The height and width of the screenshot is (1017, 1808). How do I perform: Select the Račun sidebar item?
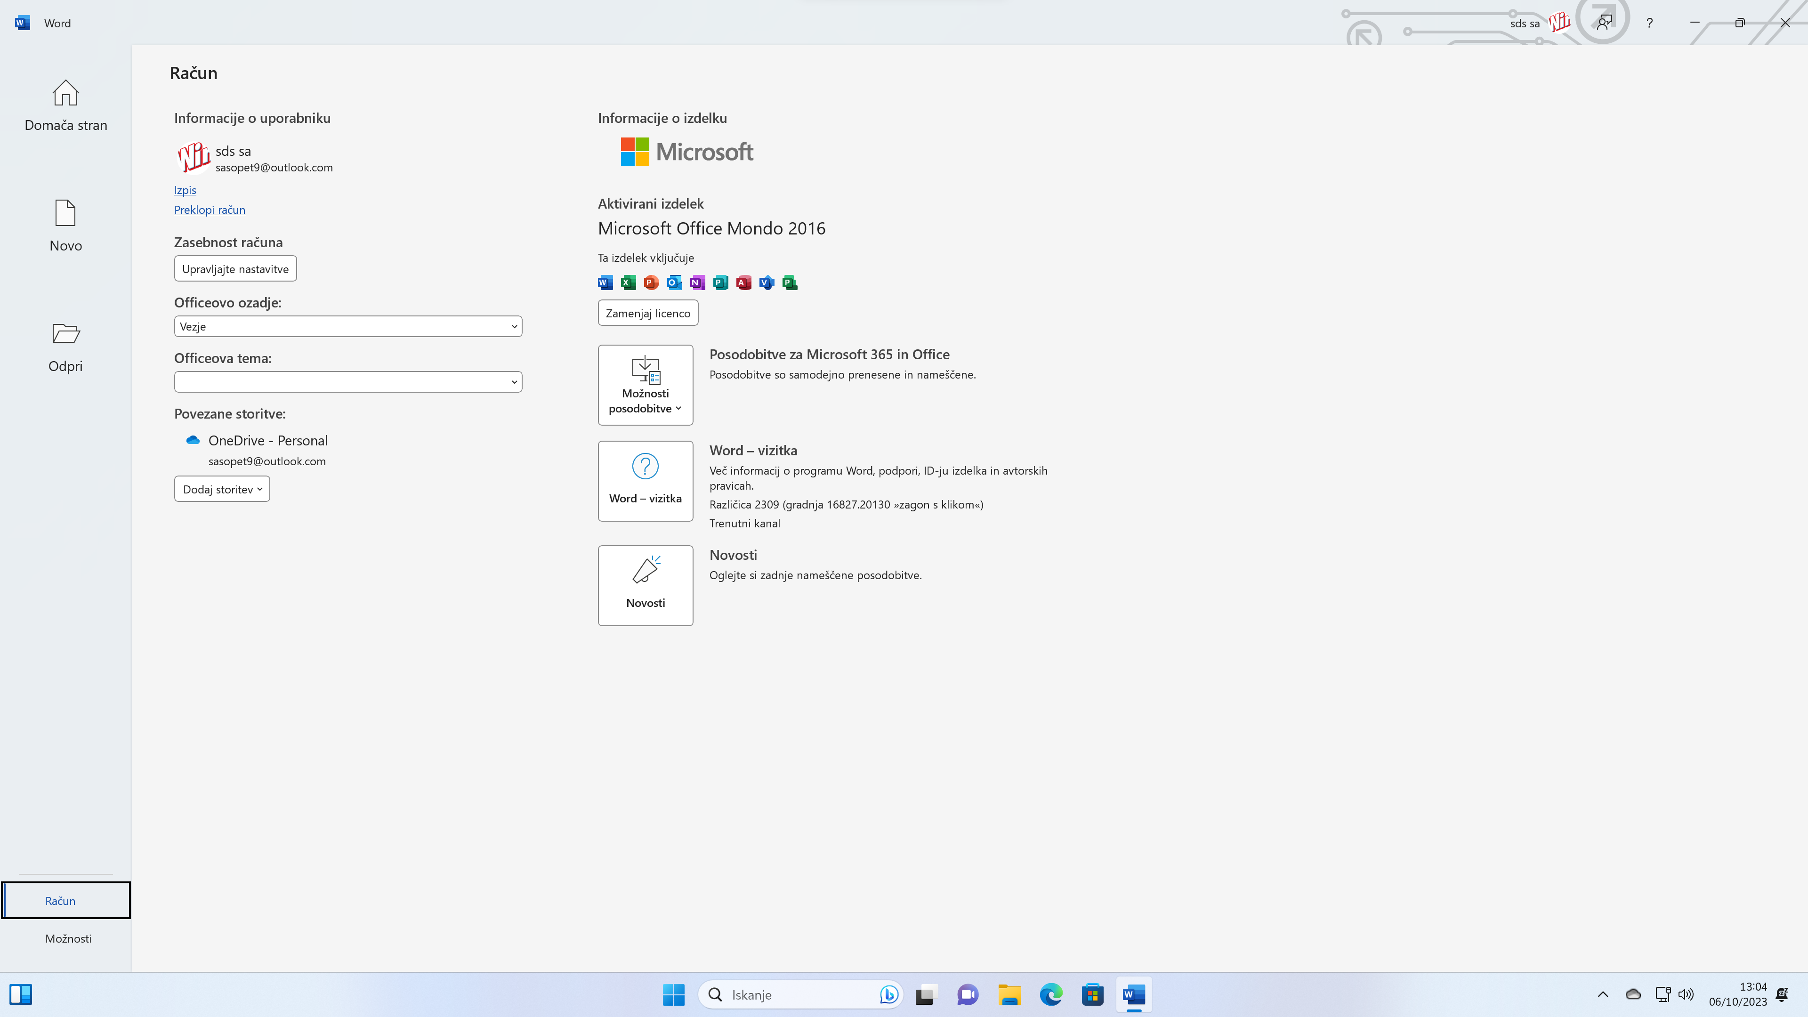point(66,901)
